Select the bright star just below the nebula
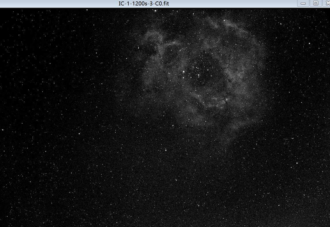Image resolution: width=330 pixels, height=227 pixels. coord(166,149)
